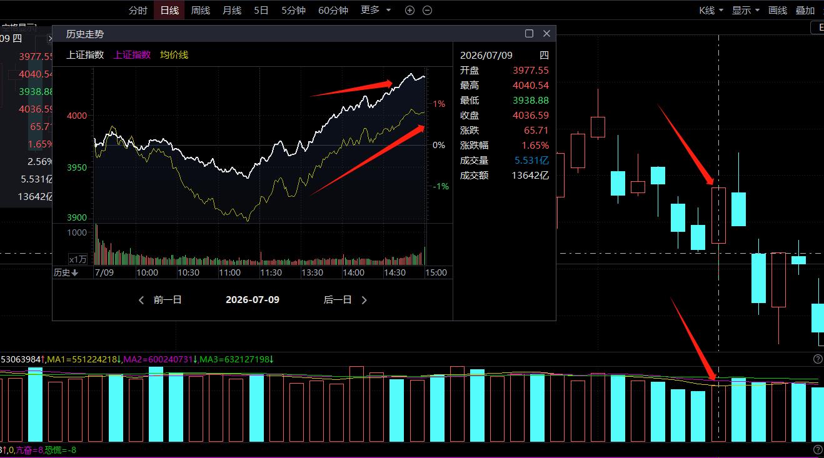The height and width of the screenshot is (458, 824).
Task: Open the 历史 dropdown below volume
Action: pyautogui.click(x=66, y=272)
